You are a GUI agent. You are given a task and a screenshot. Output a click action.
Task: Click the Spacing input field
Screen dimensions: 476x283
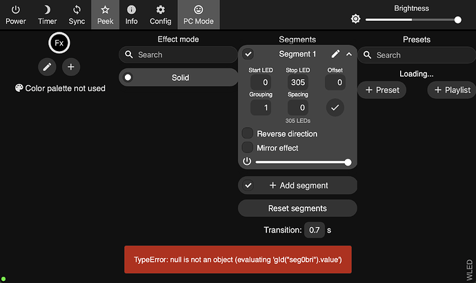(x=298, y=108)
